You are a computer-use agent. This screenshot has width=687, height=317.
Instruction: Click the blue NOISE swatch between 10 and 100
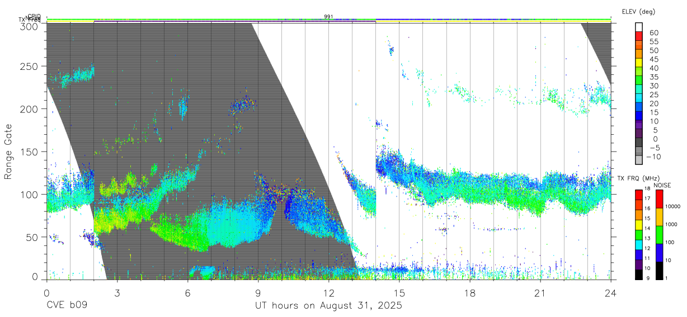pyautogui.click(x=659, y=252)
